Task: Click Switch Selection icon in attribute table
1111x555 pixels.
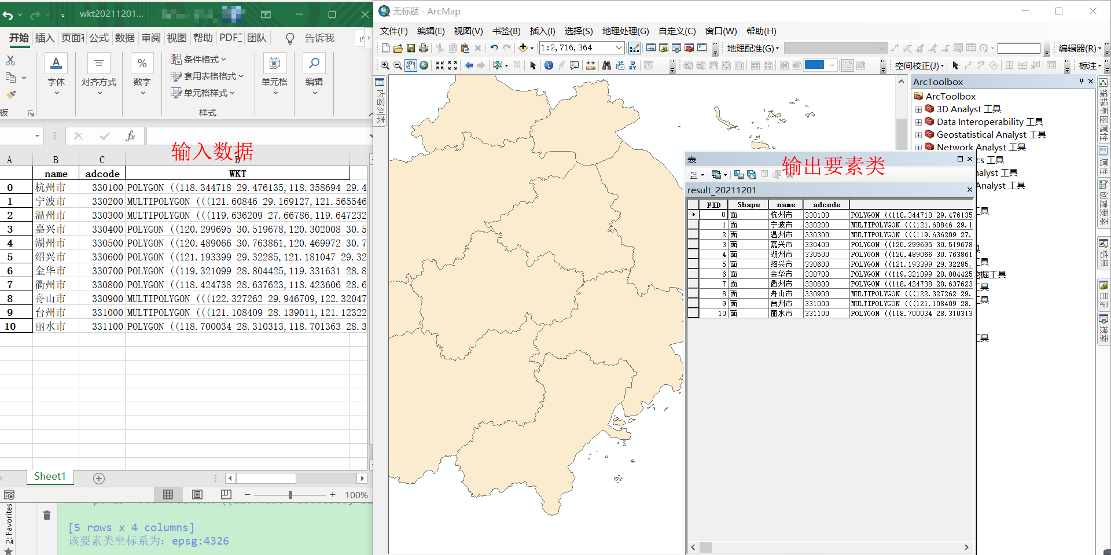Action: [751, 174]
